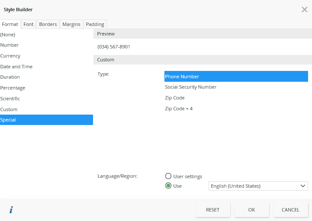This screenshot has width=312, height=221.
Task: Switch to the Font tab
Action: [x=29, y=24]
